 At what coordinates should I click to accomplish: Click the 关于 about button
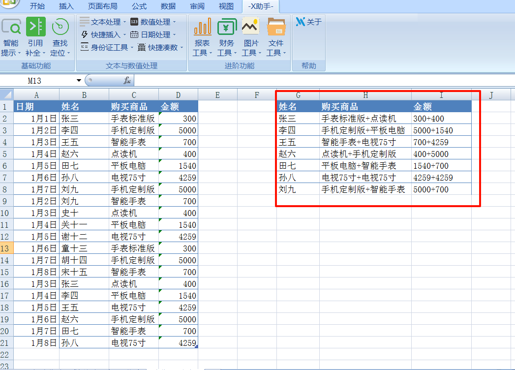coord(309,22)
